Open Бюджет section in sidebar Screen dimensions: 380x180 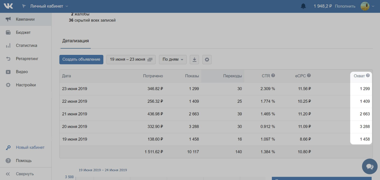(x=23, y=32)
